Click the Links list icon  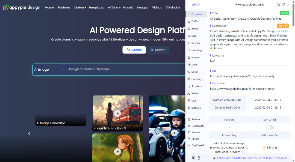(189, 64)
